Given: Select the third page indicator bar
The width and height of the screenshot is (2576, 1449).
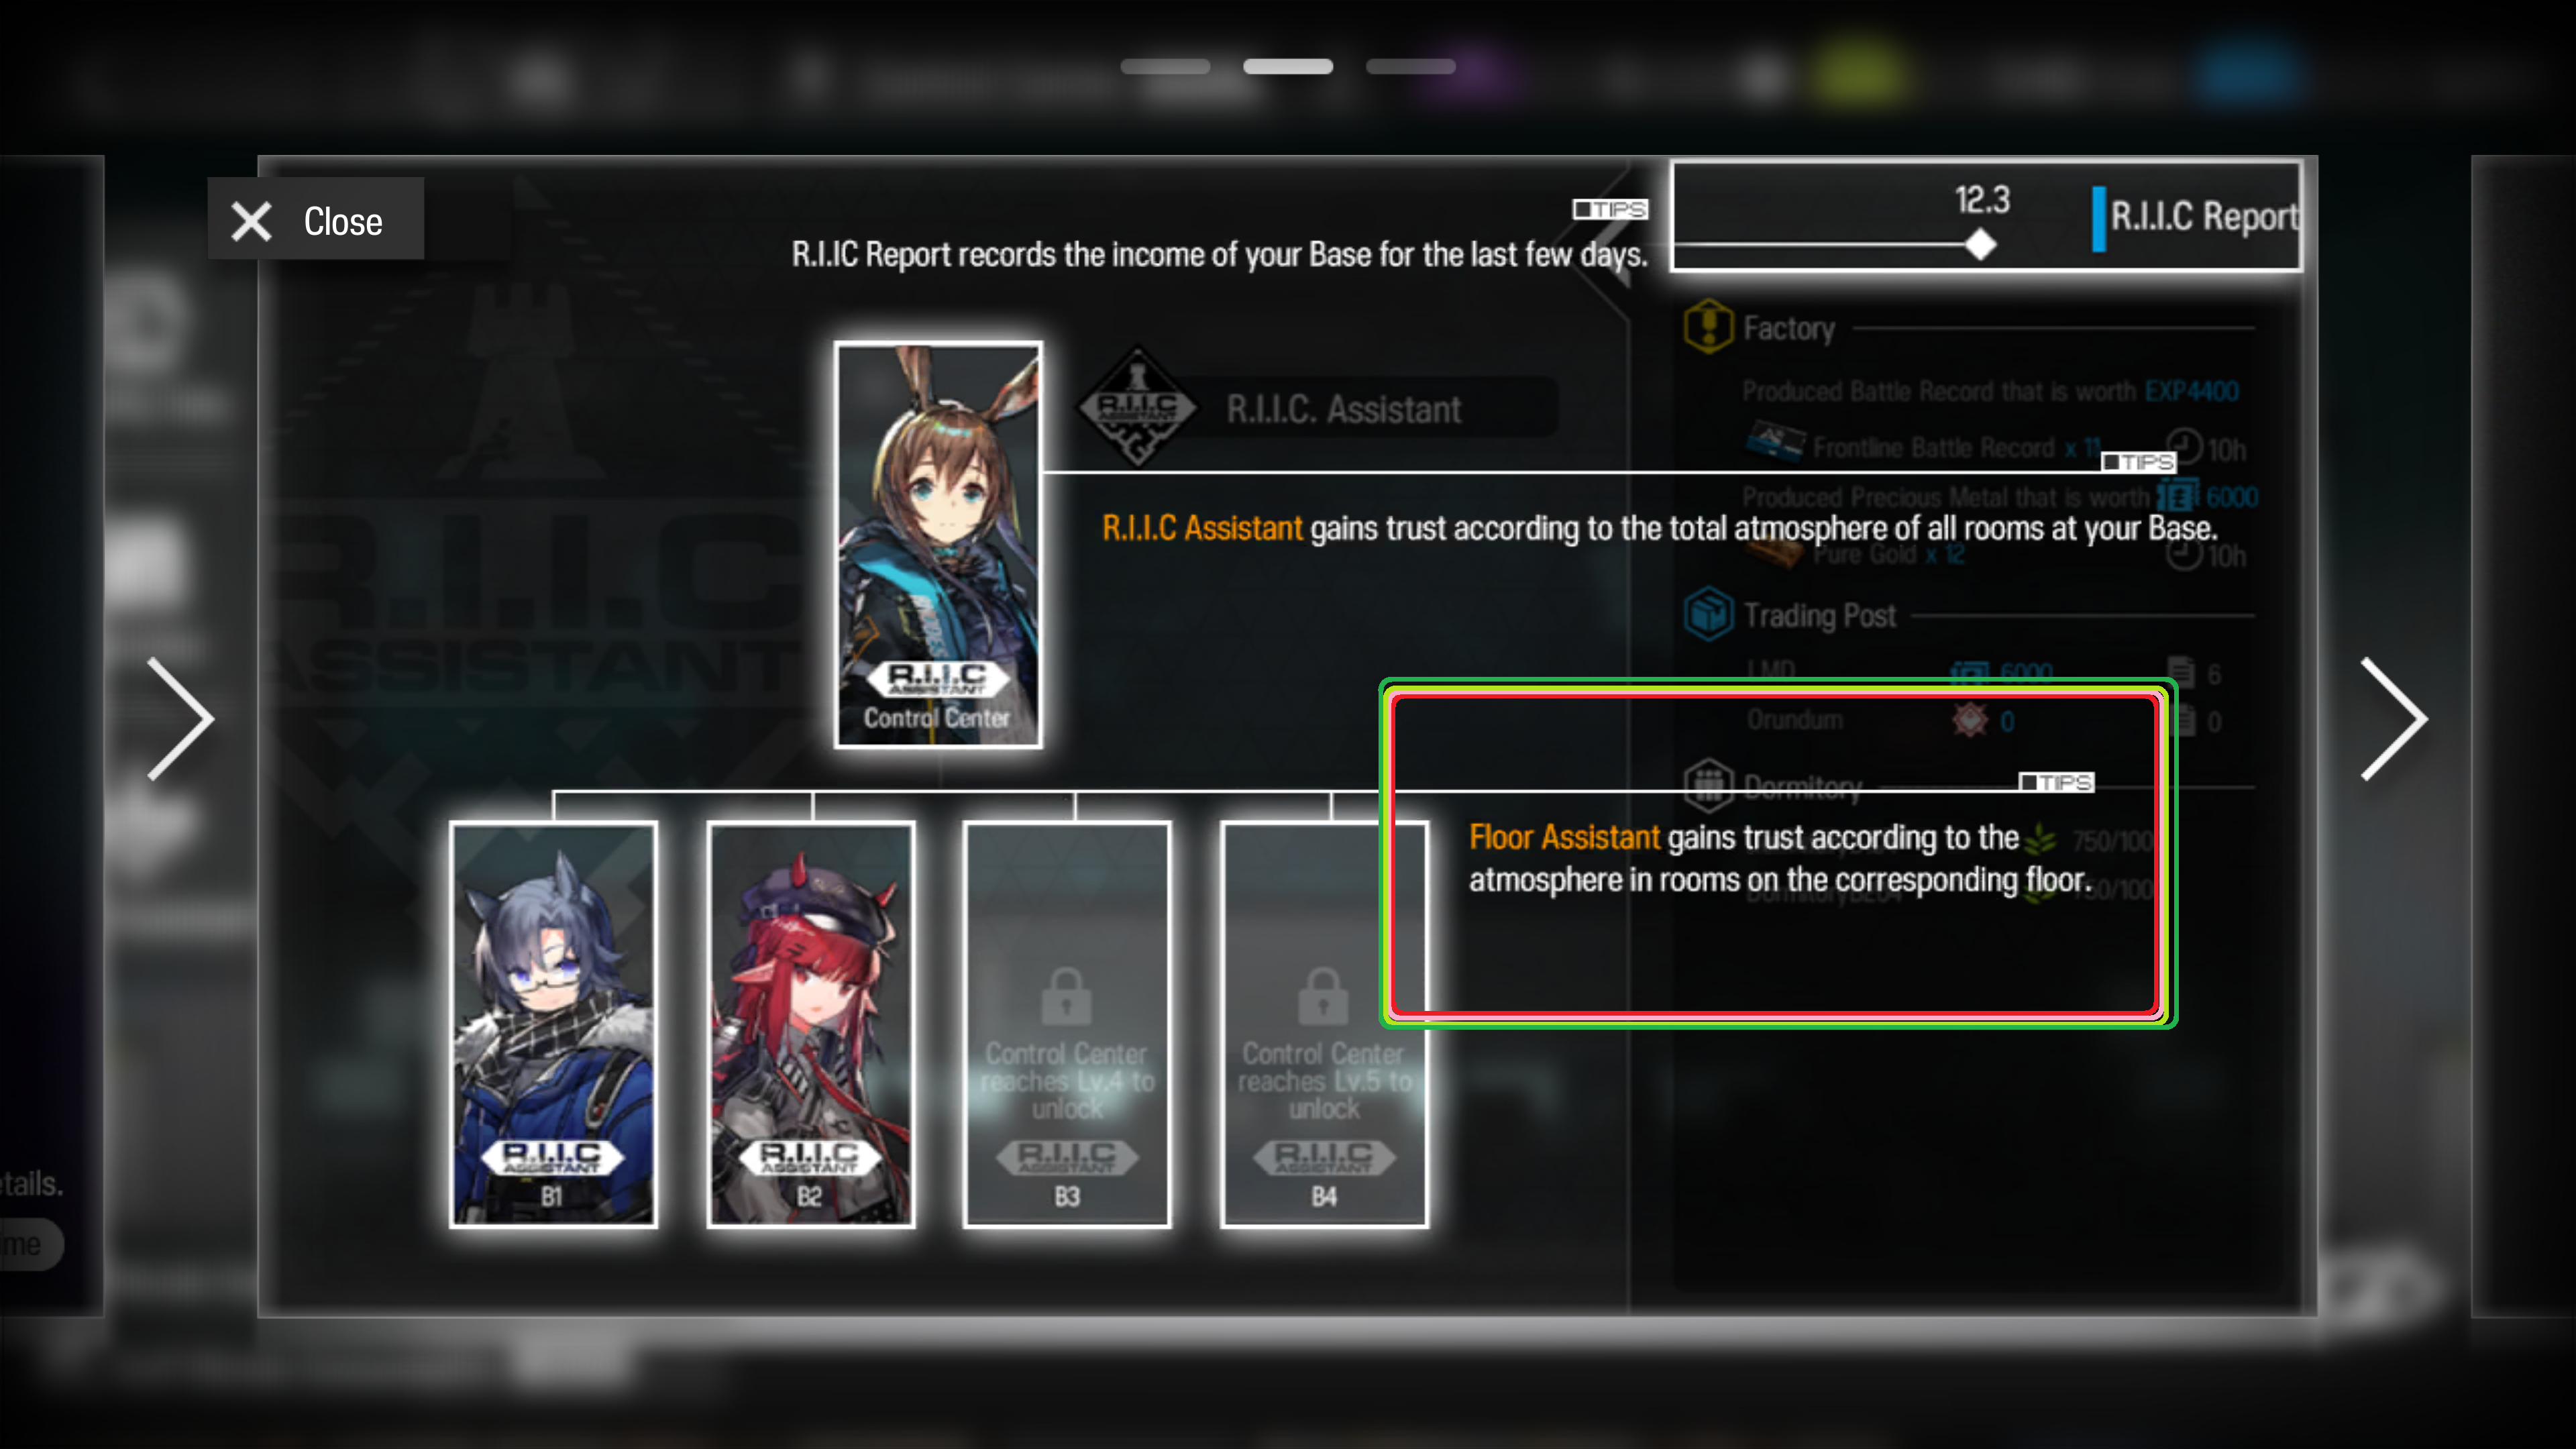Looking at the screenshot, I should (1411, 67).
